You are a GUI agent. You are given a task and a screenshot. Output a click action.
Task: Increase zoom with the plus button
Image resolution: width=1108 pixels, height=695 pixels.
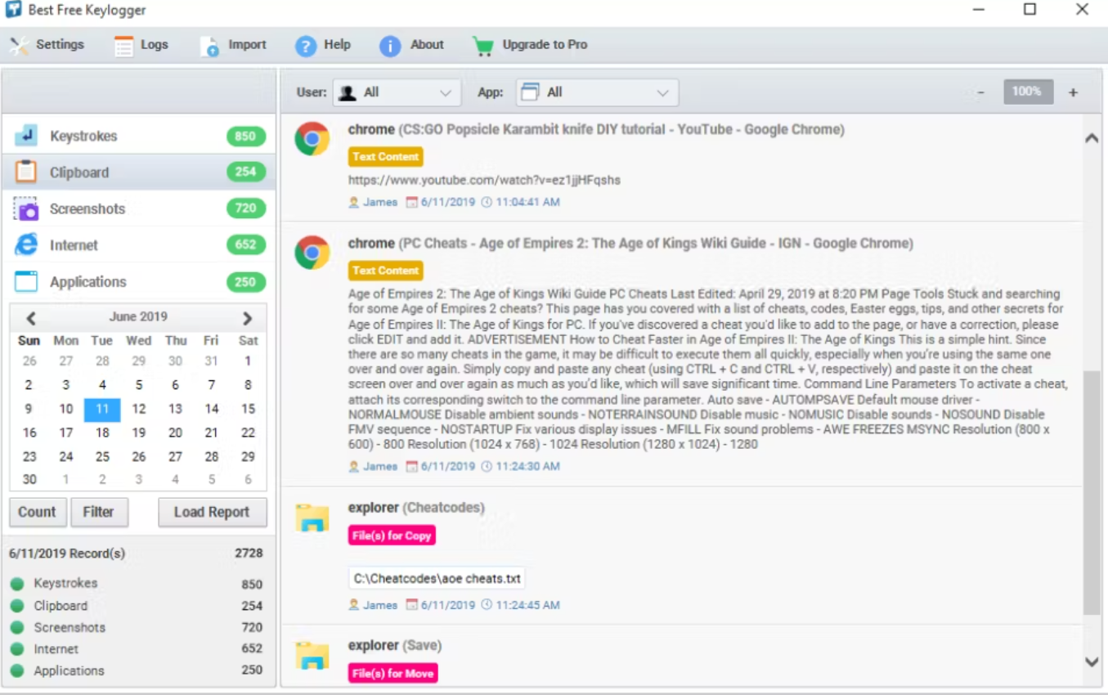(1073, 92)
